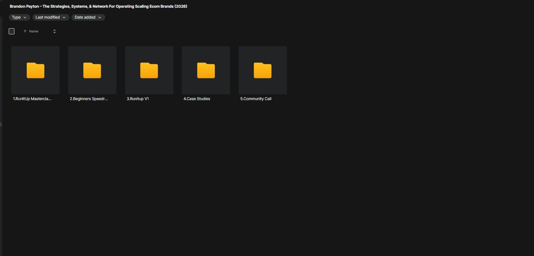Open the Type filter dropdown

[19, 17]
